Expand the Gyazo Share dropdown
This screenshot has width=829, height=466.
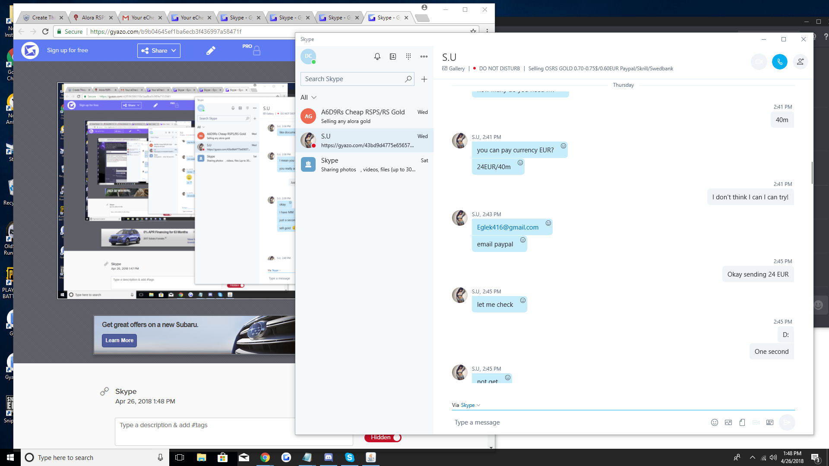click(x=159, y=50)
